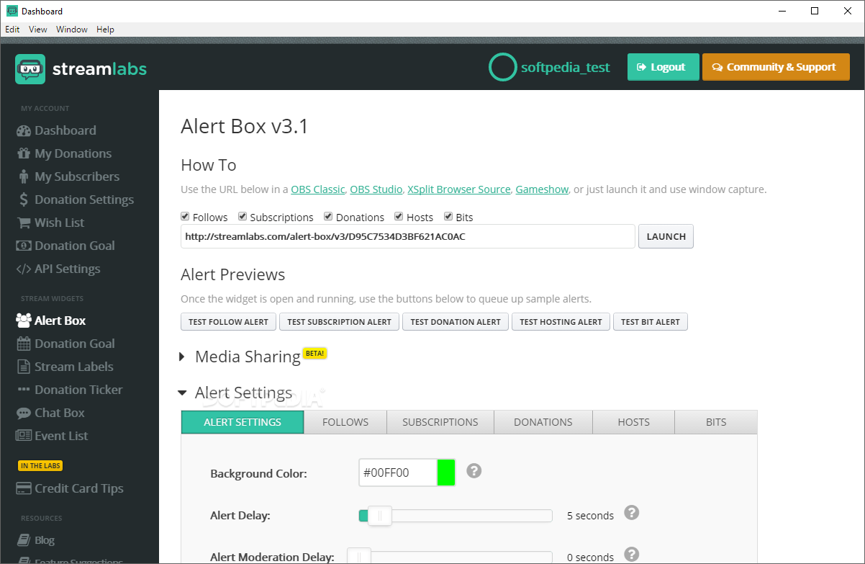Toggle the Bits checkbox

448,216
